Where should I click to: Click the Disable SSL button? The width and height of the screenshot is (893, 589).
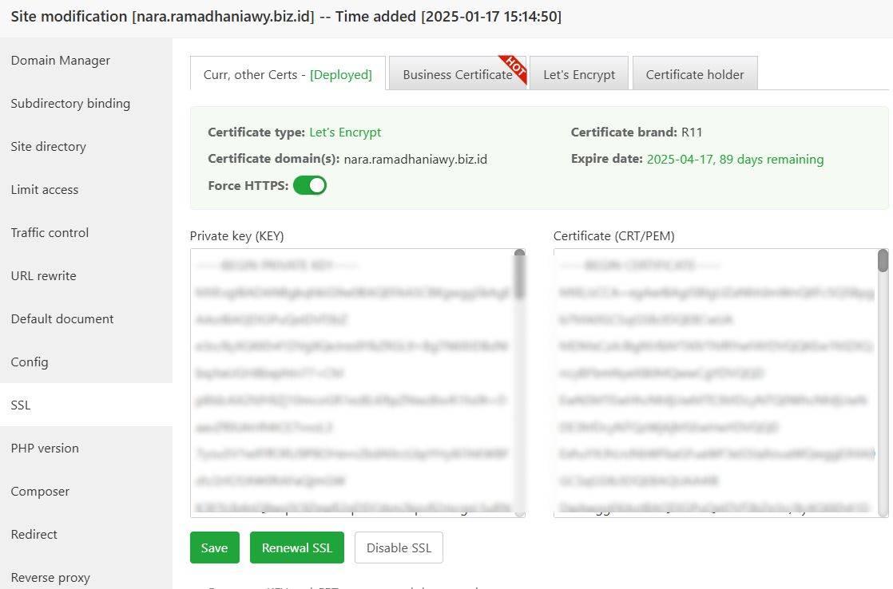(x=399, y=547)
